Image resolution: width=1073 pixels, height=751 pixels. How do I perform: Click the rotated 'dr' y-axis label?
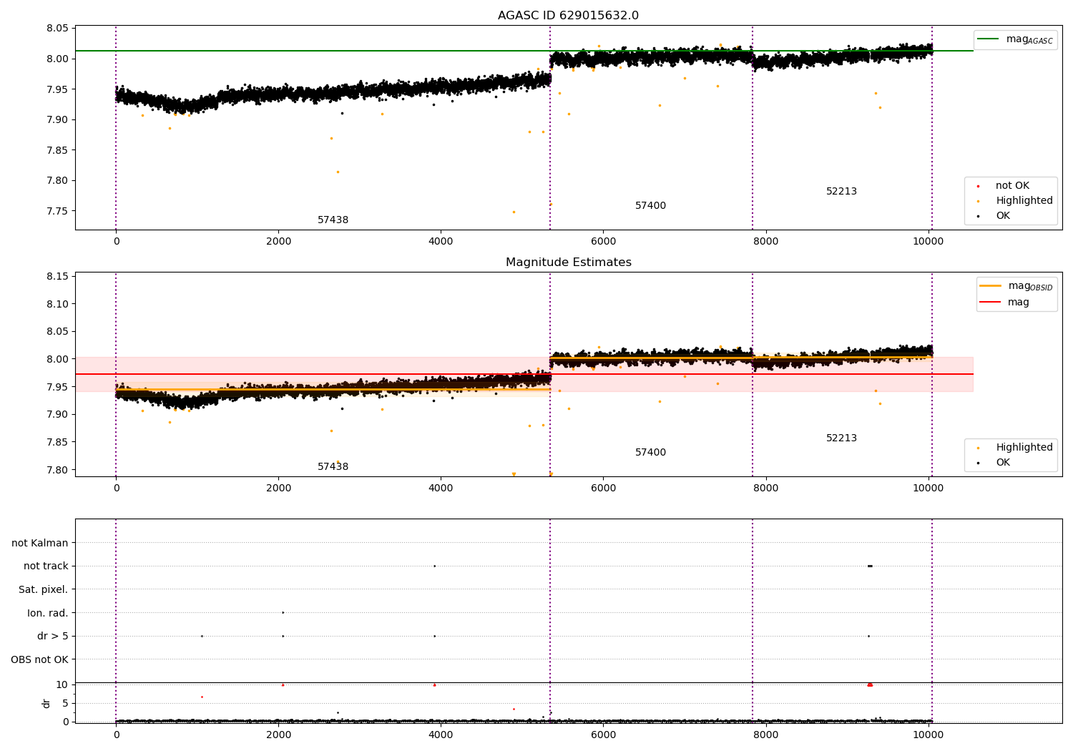click(46, 703)
